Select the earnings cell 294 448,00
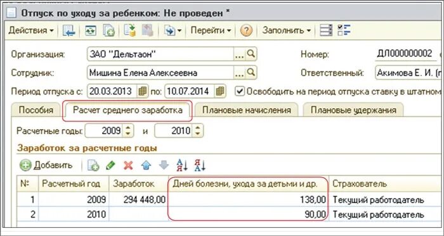Image resolution: width=444 pixels, height=236 pixels. (x=139, y=200)
